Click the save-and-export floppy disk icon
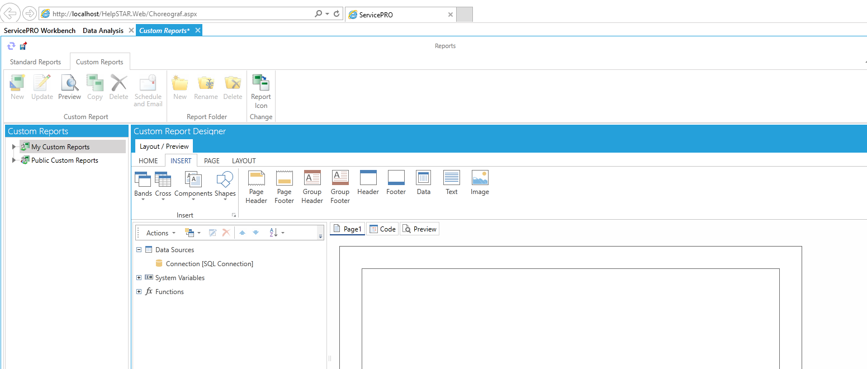Screen dimensions: 867x369 click(x=23, y=46)
